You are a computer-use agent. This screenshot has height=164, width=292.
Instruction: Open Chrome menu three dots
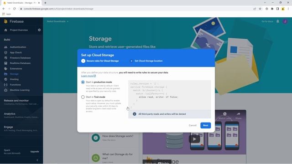(288, 9)
